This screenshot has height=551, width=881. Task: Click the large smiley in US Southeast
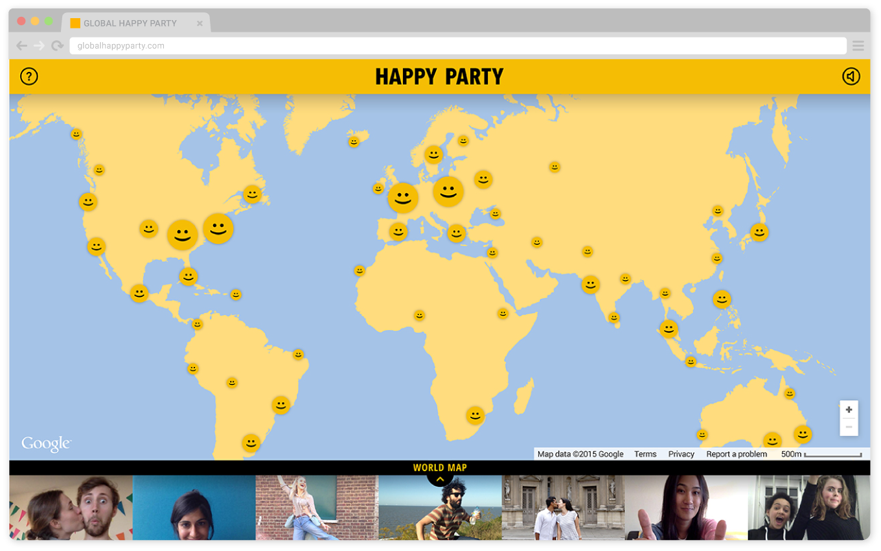(183, 235)
